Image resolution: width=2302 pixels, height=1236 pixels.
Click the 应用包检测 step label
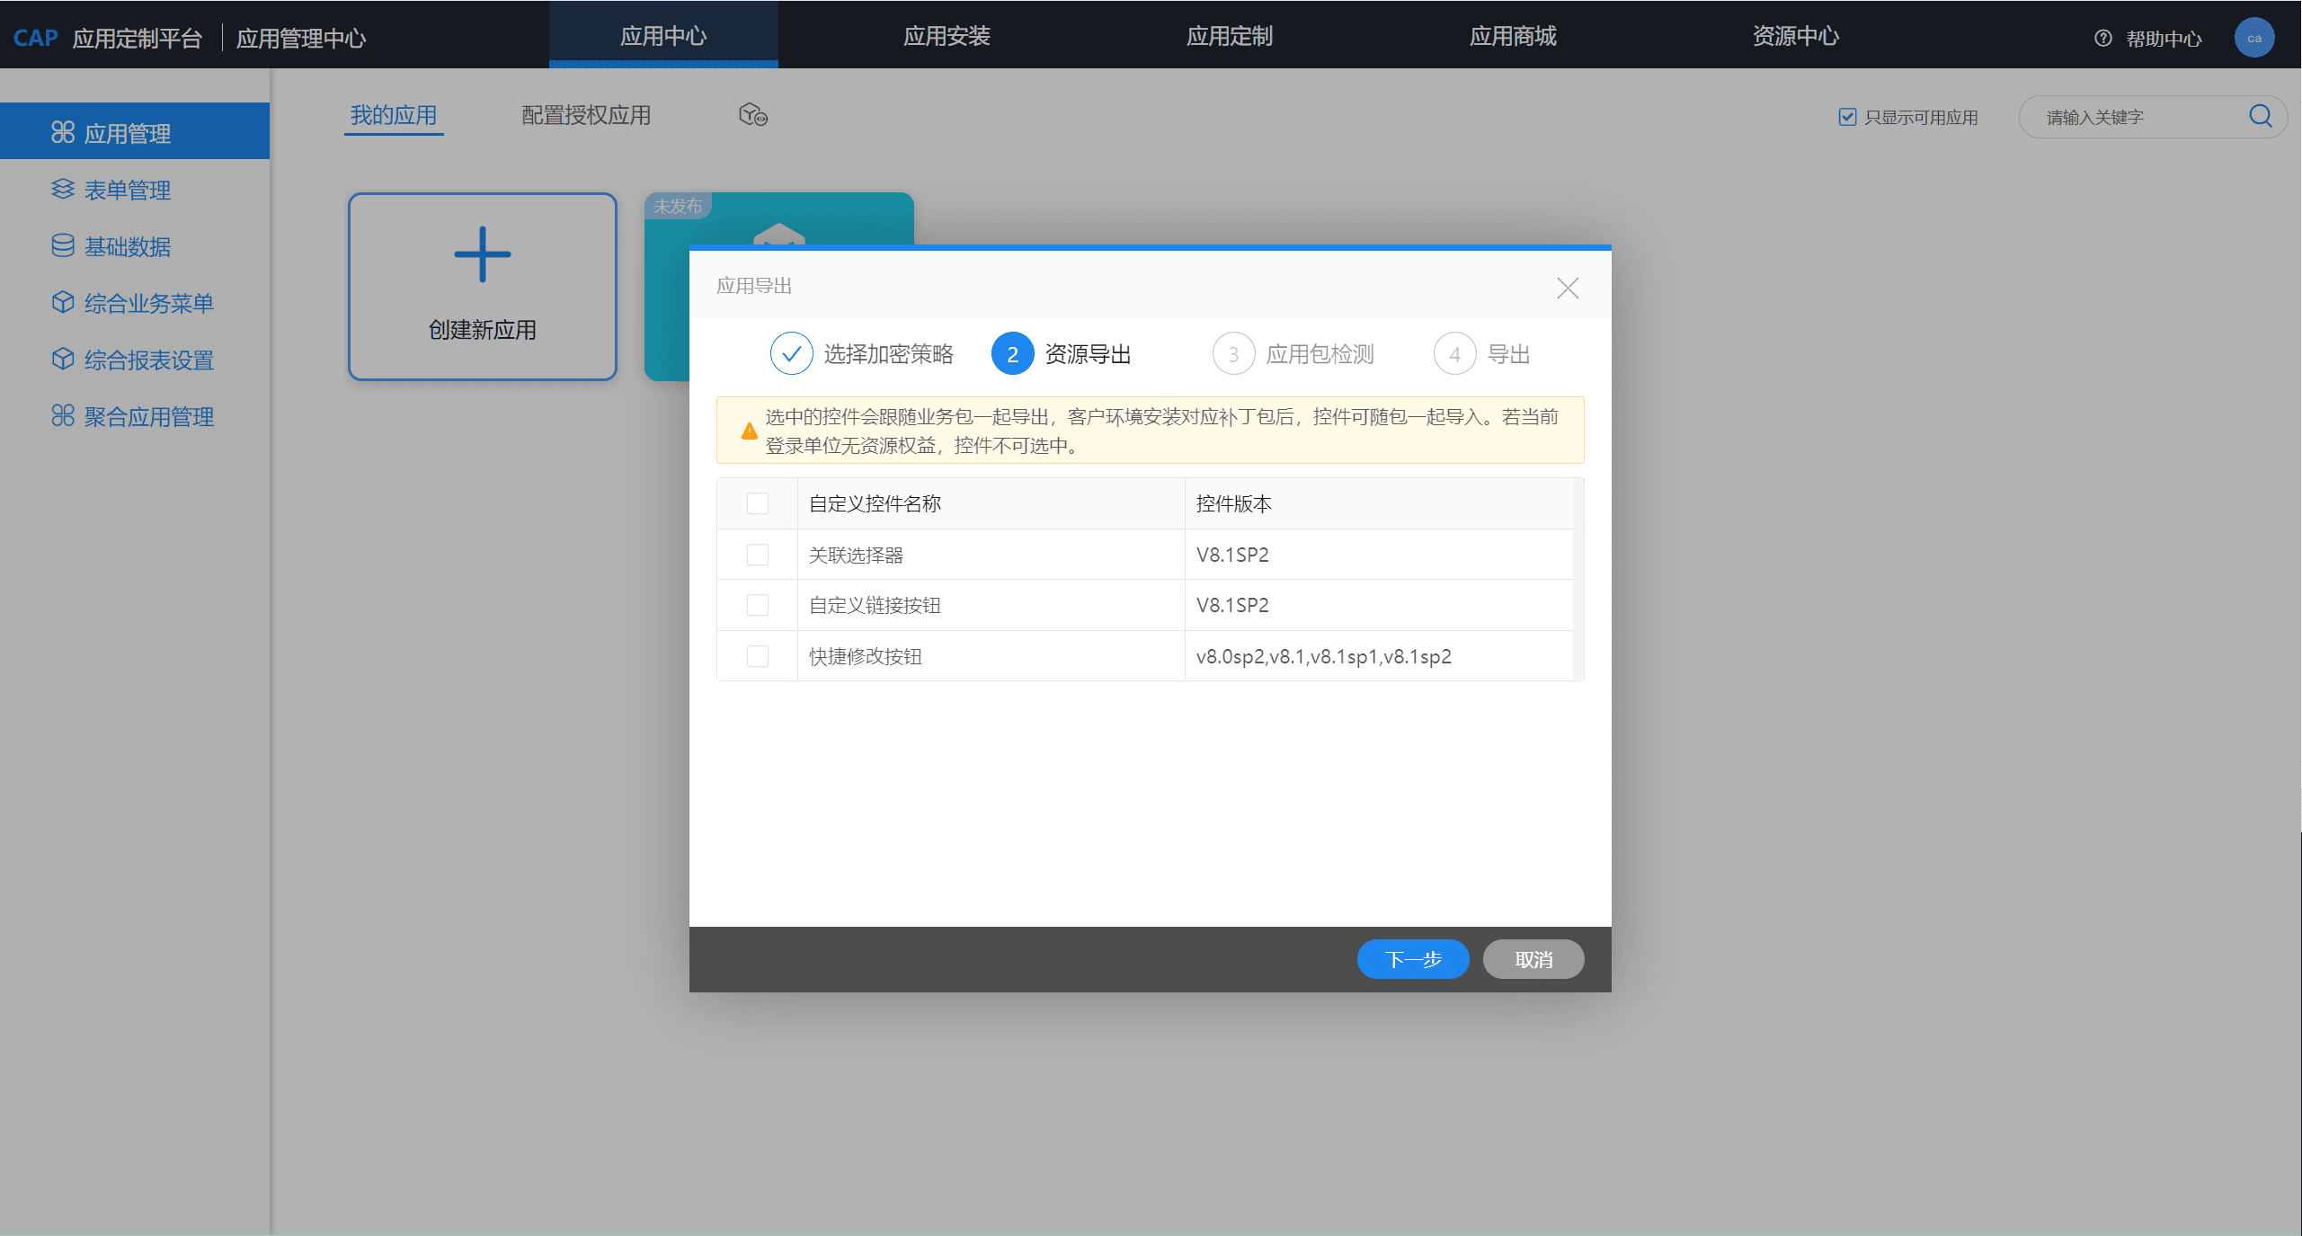tap(1320, 354)
